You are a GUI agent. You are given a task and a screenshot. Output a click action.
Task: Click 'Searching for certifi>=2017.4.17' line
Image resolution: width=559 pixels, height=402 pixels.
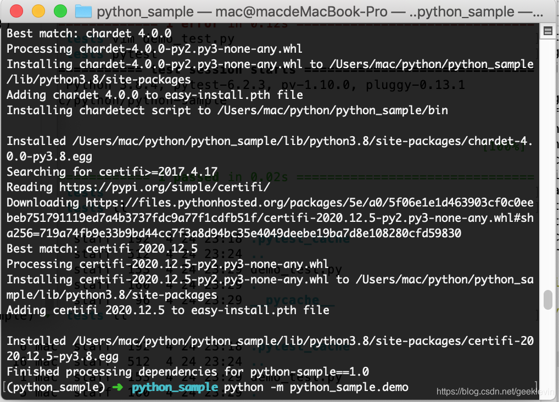(112, 172)
